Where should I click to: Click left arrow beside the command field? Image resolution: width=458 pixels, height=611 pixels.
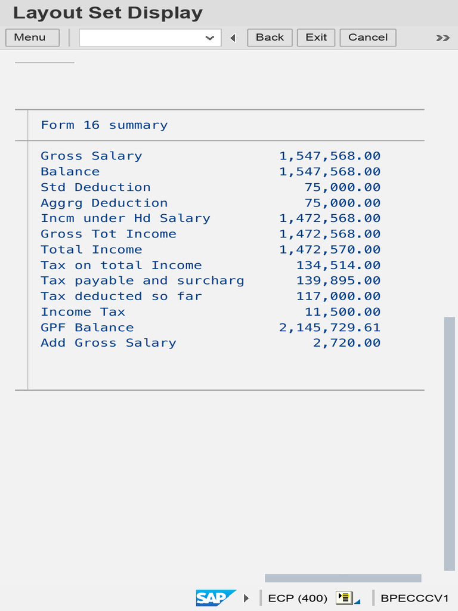(233, 38)
